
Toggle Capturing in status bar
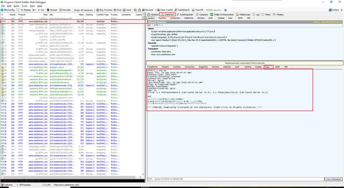pyautogui.click(x=6, y=185)
